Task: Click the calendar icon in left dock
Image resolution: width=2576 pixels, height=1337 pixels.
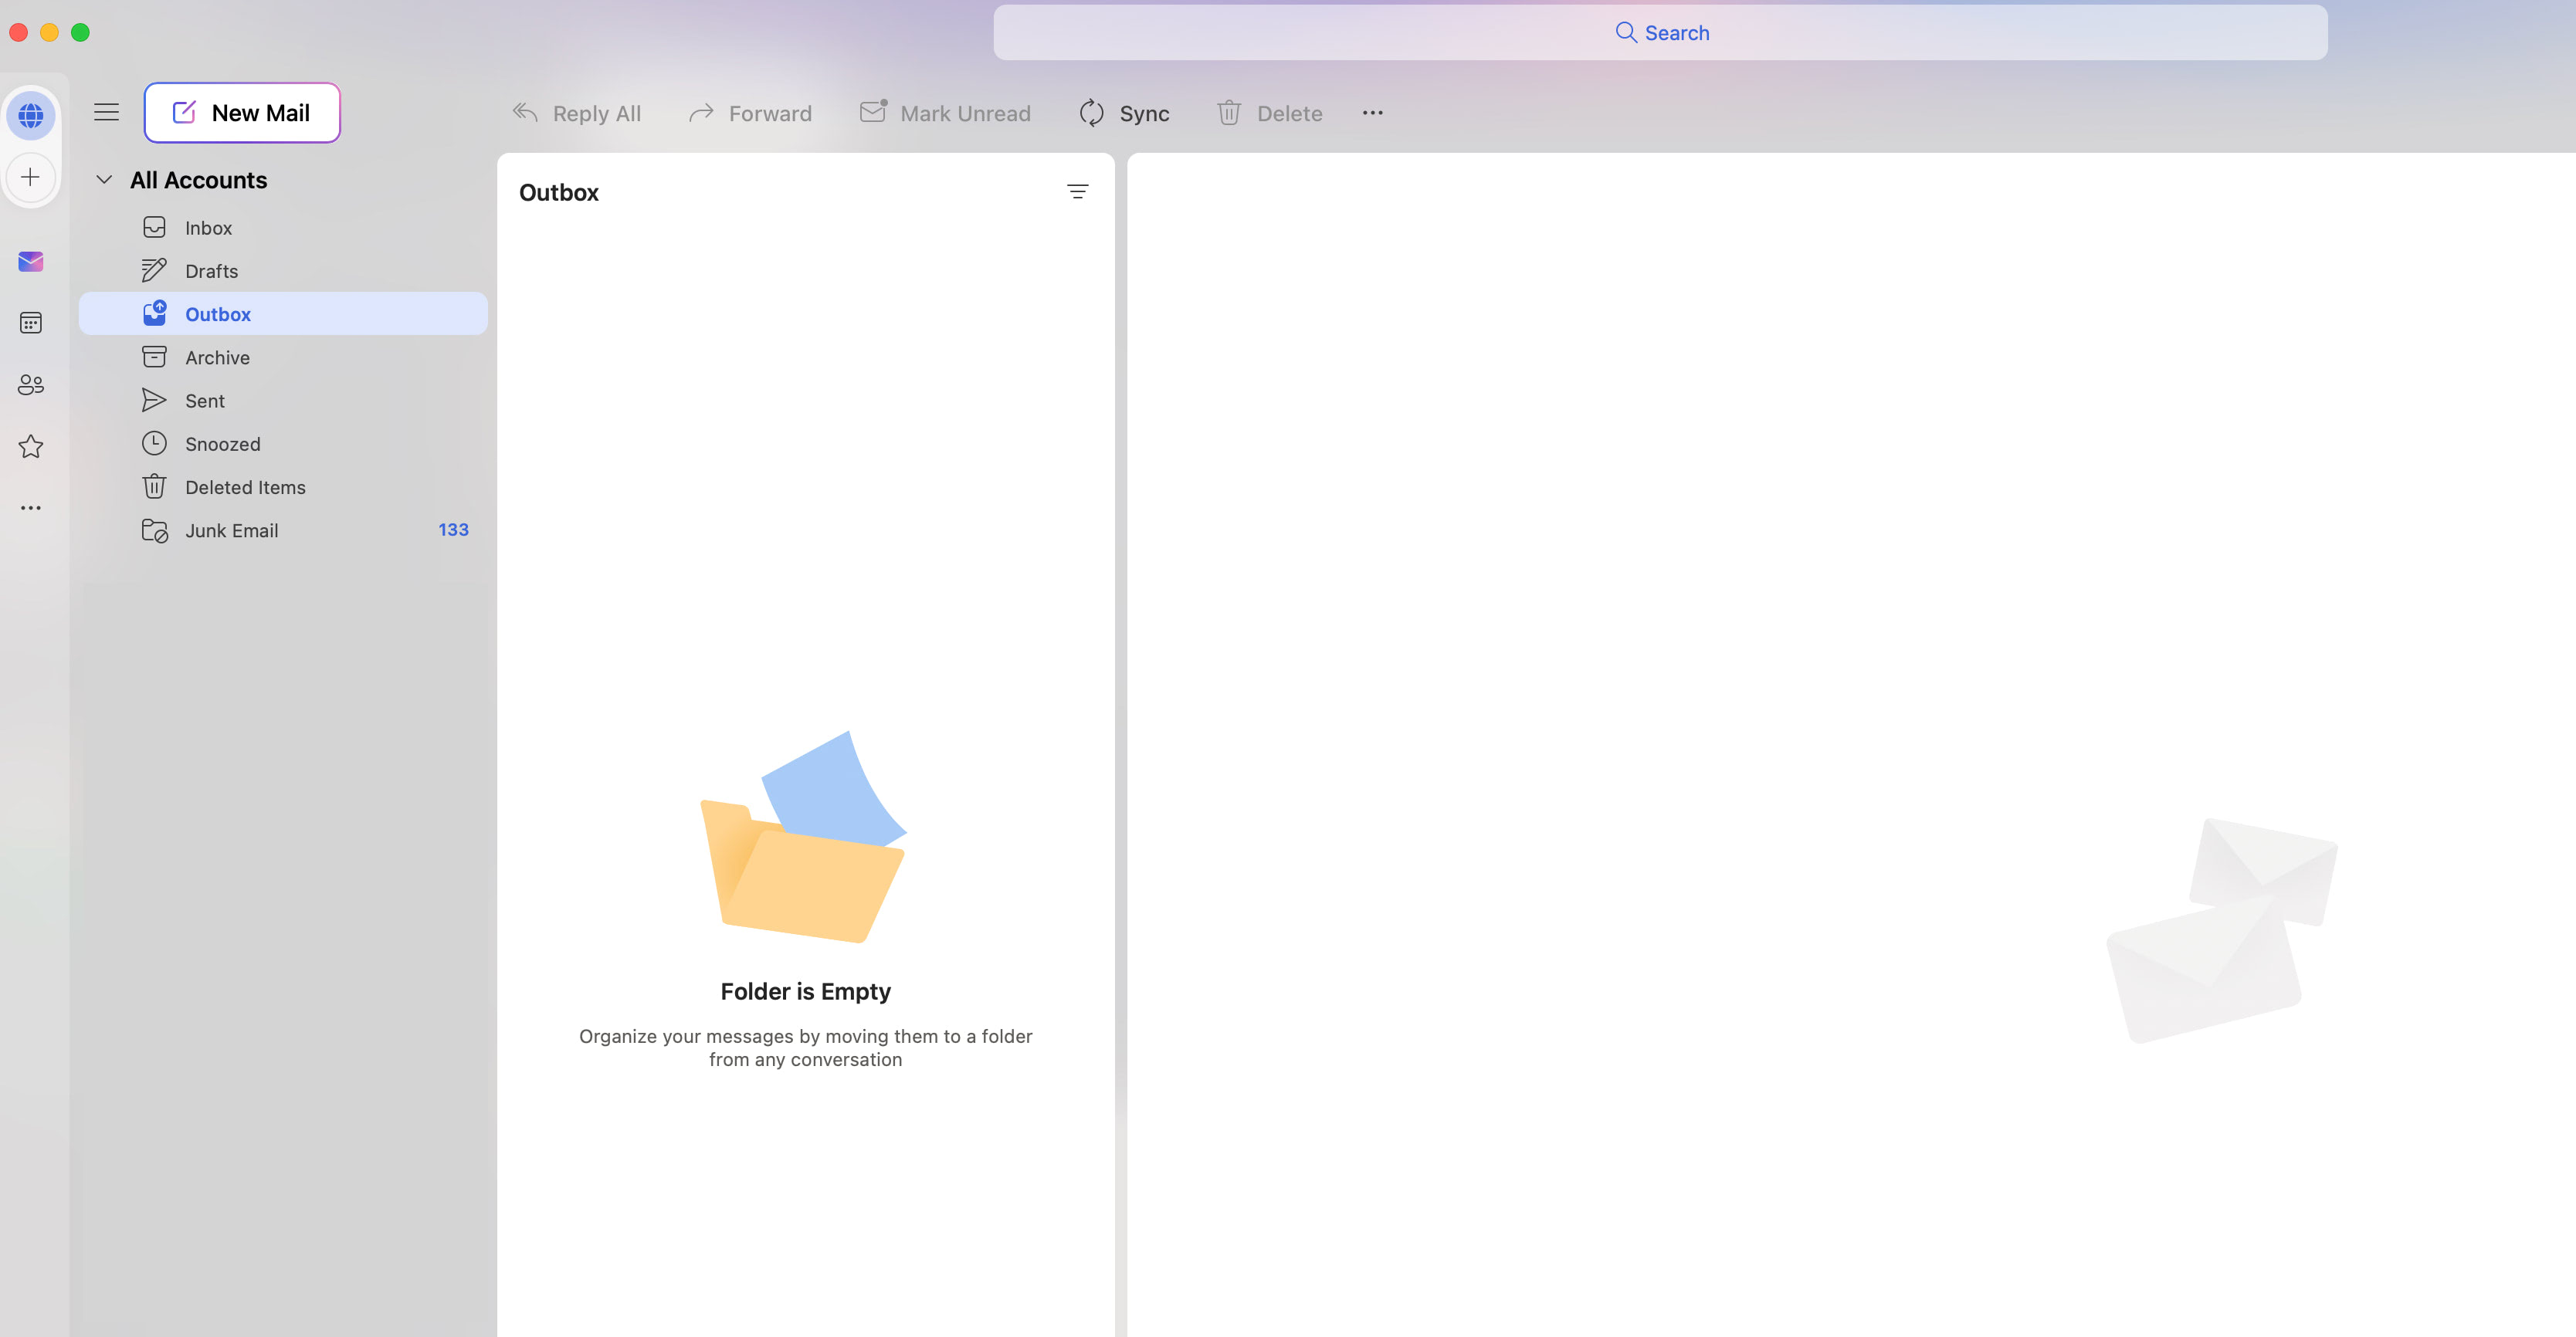Action: point(31,323)
